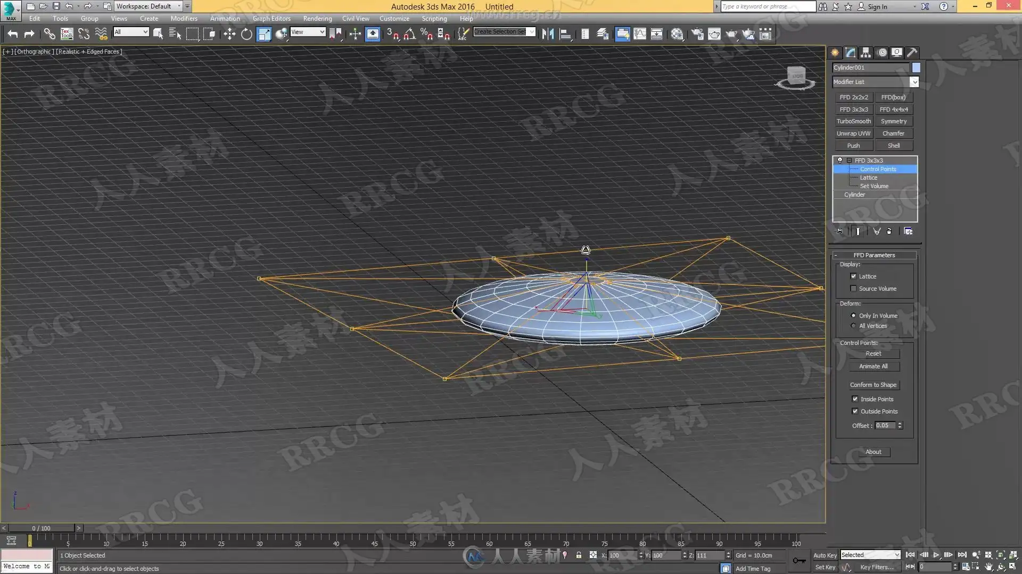The width and height of the screenshot is (1022, 574).
Task: Click the TurboSmooth modifier button
Action: (853, 121)
